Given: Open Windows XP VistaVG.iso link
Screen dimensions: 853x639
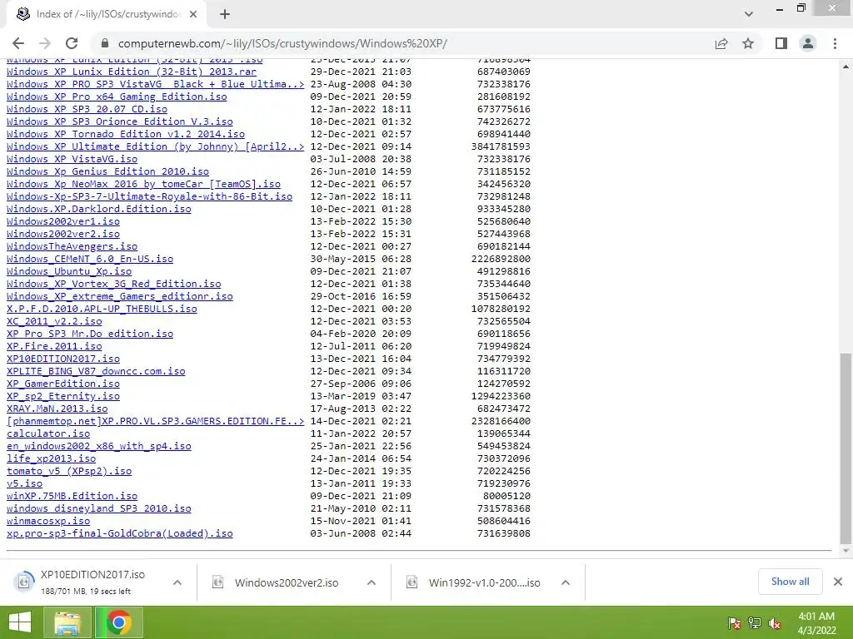Looking at the screenshot, I should tap(72, 159).
